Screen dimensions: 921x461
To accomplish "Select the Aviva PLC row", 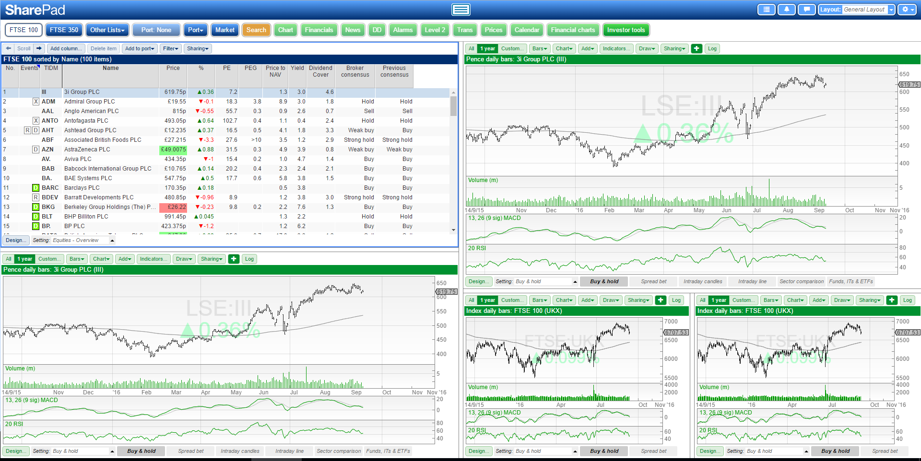I will 225,159.
